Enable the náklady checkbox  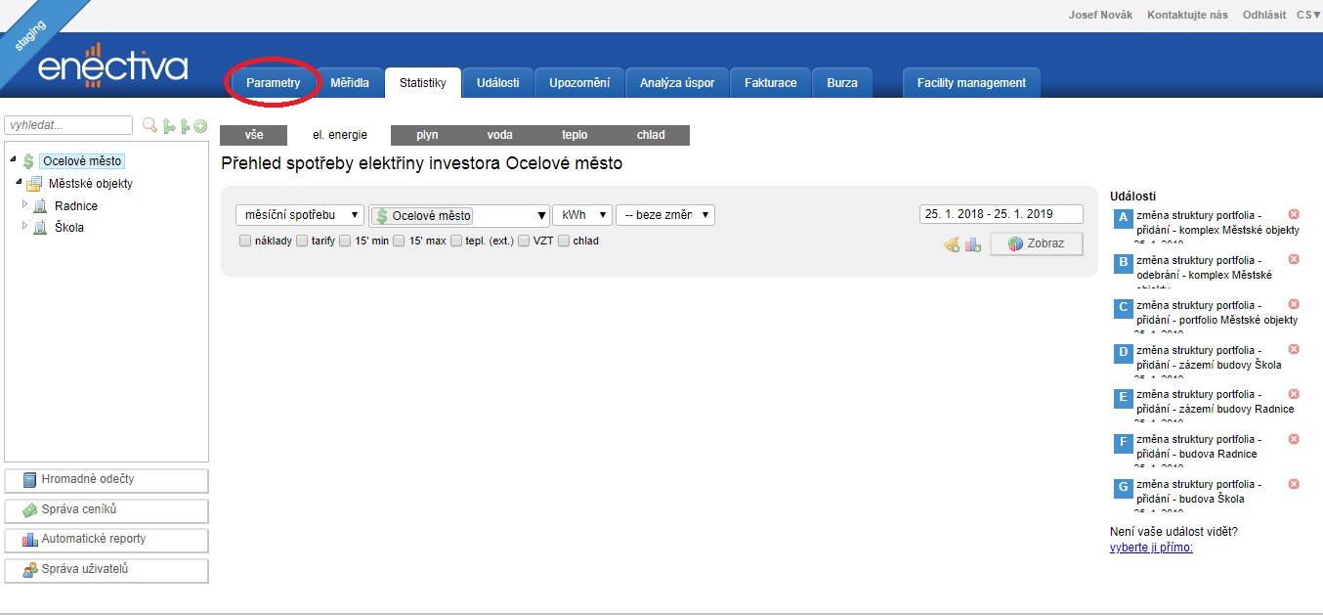[x=244, y=241]
